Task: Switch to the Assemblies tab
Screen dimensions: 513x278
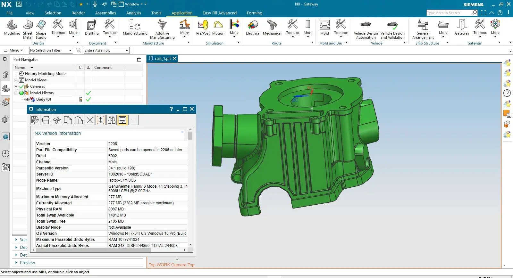Action: (105, 13)
